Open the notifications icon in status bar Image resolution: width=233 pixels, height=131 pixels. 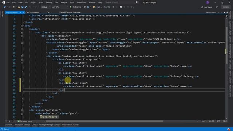click(x=229, y=129)
